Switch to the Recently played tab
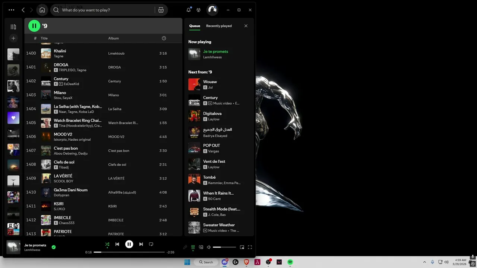This screenshot has height=268, width=477. pos(219,26)
